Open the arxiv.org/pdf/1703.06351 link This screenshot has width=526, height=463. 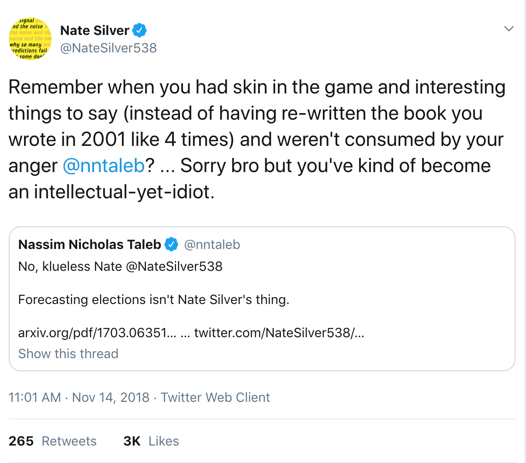point(98,333)
